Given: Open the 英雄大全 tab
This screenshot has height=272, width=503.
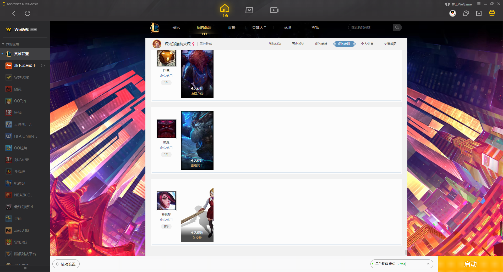Looking at the screenshot, I should coord(260,27).
